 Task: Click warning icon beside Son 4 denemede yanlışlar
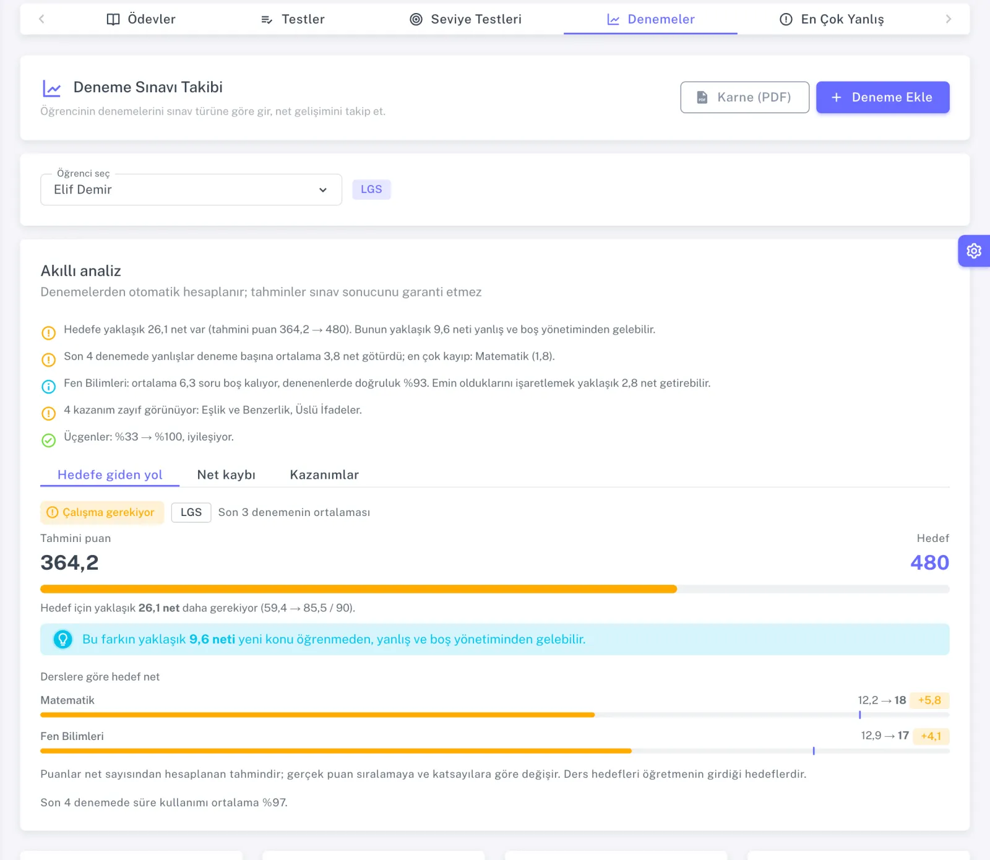tap(48, 359)
